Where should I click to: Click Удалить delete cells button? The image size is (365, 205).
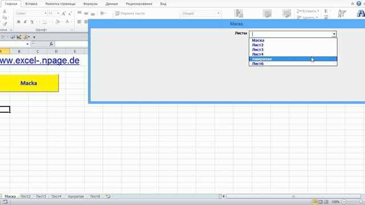[x=307, y=17]
